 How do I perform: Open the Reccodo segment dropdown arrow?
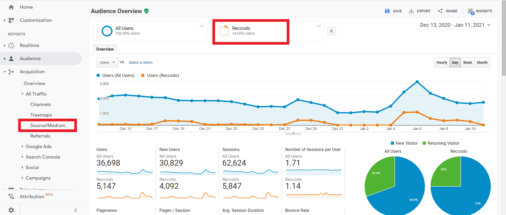point(319,26)
